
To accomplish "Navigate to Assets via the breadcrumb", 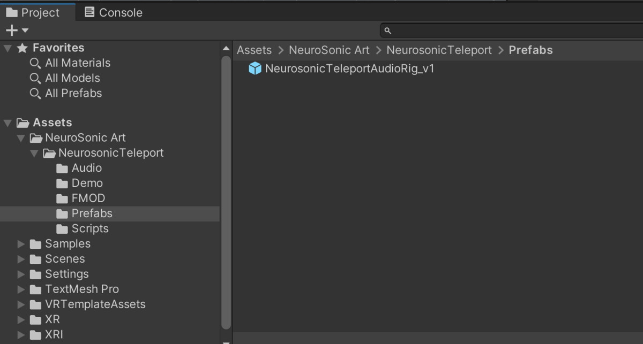I will (x=254, y=50).
